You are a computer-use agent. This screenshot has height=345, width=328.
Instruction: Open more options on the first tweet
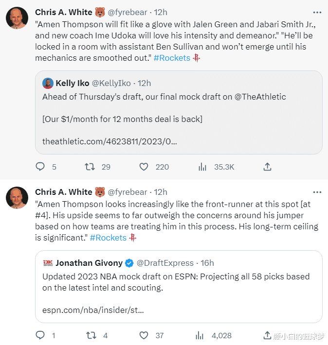(x=317, y=12)
